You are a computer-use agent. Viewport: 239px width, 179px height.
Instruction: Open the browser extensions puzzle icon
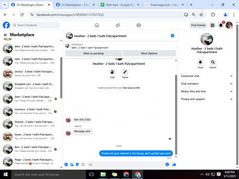[x=213, y=15]
